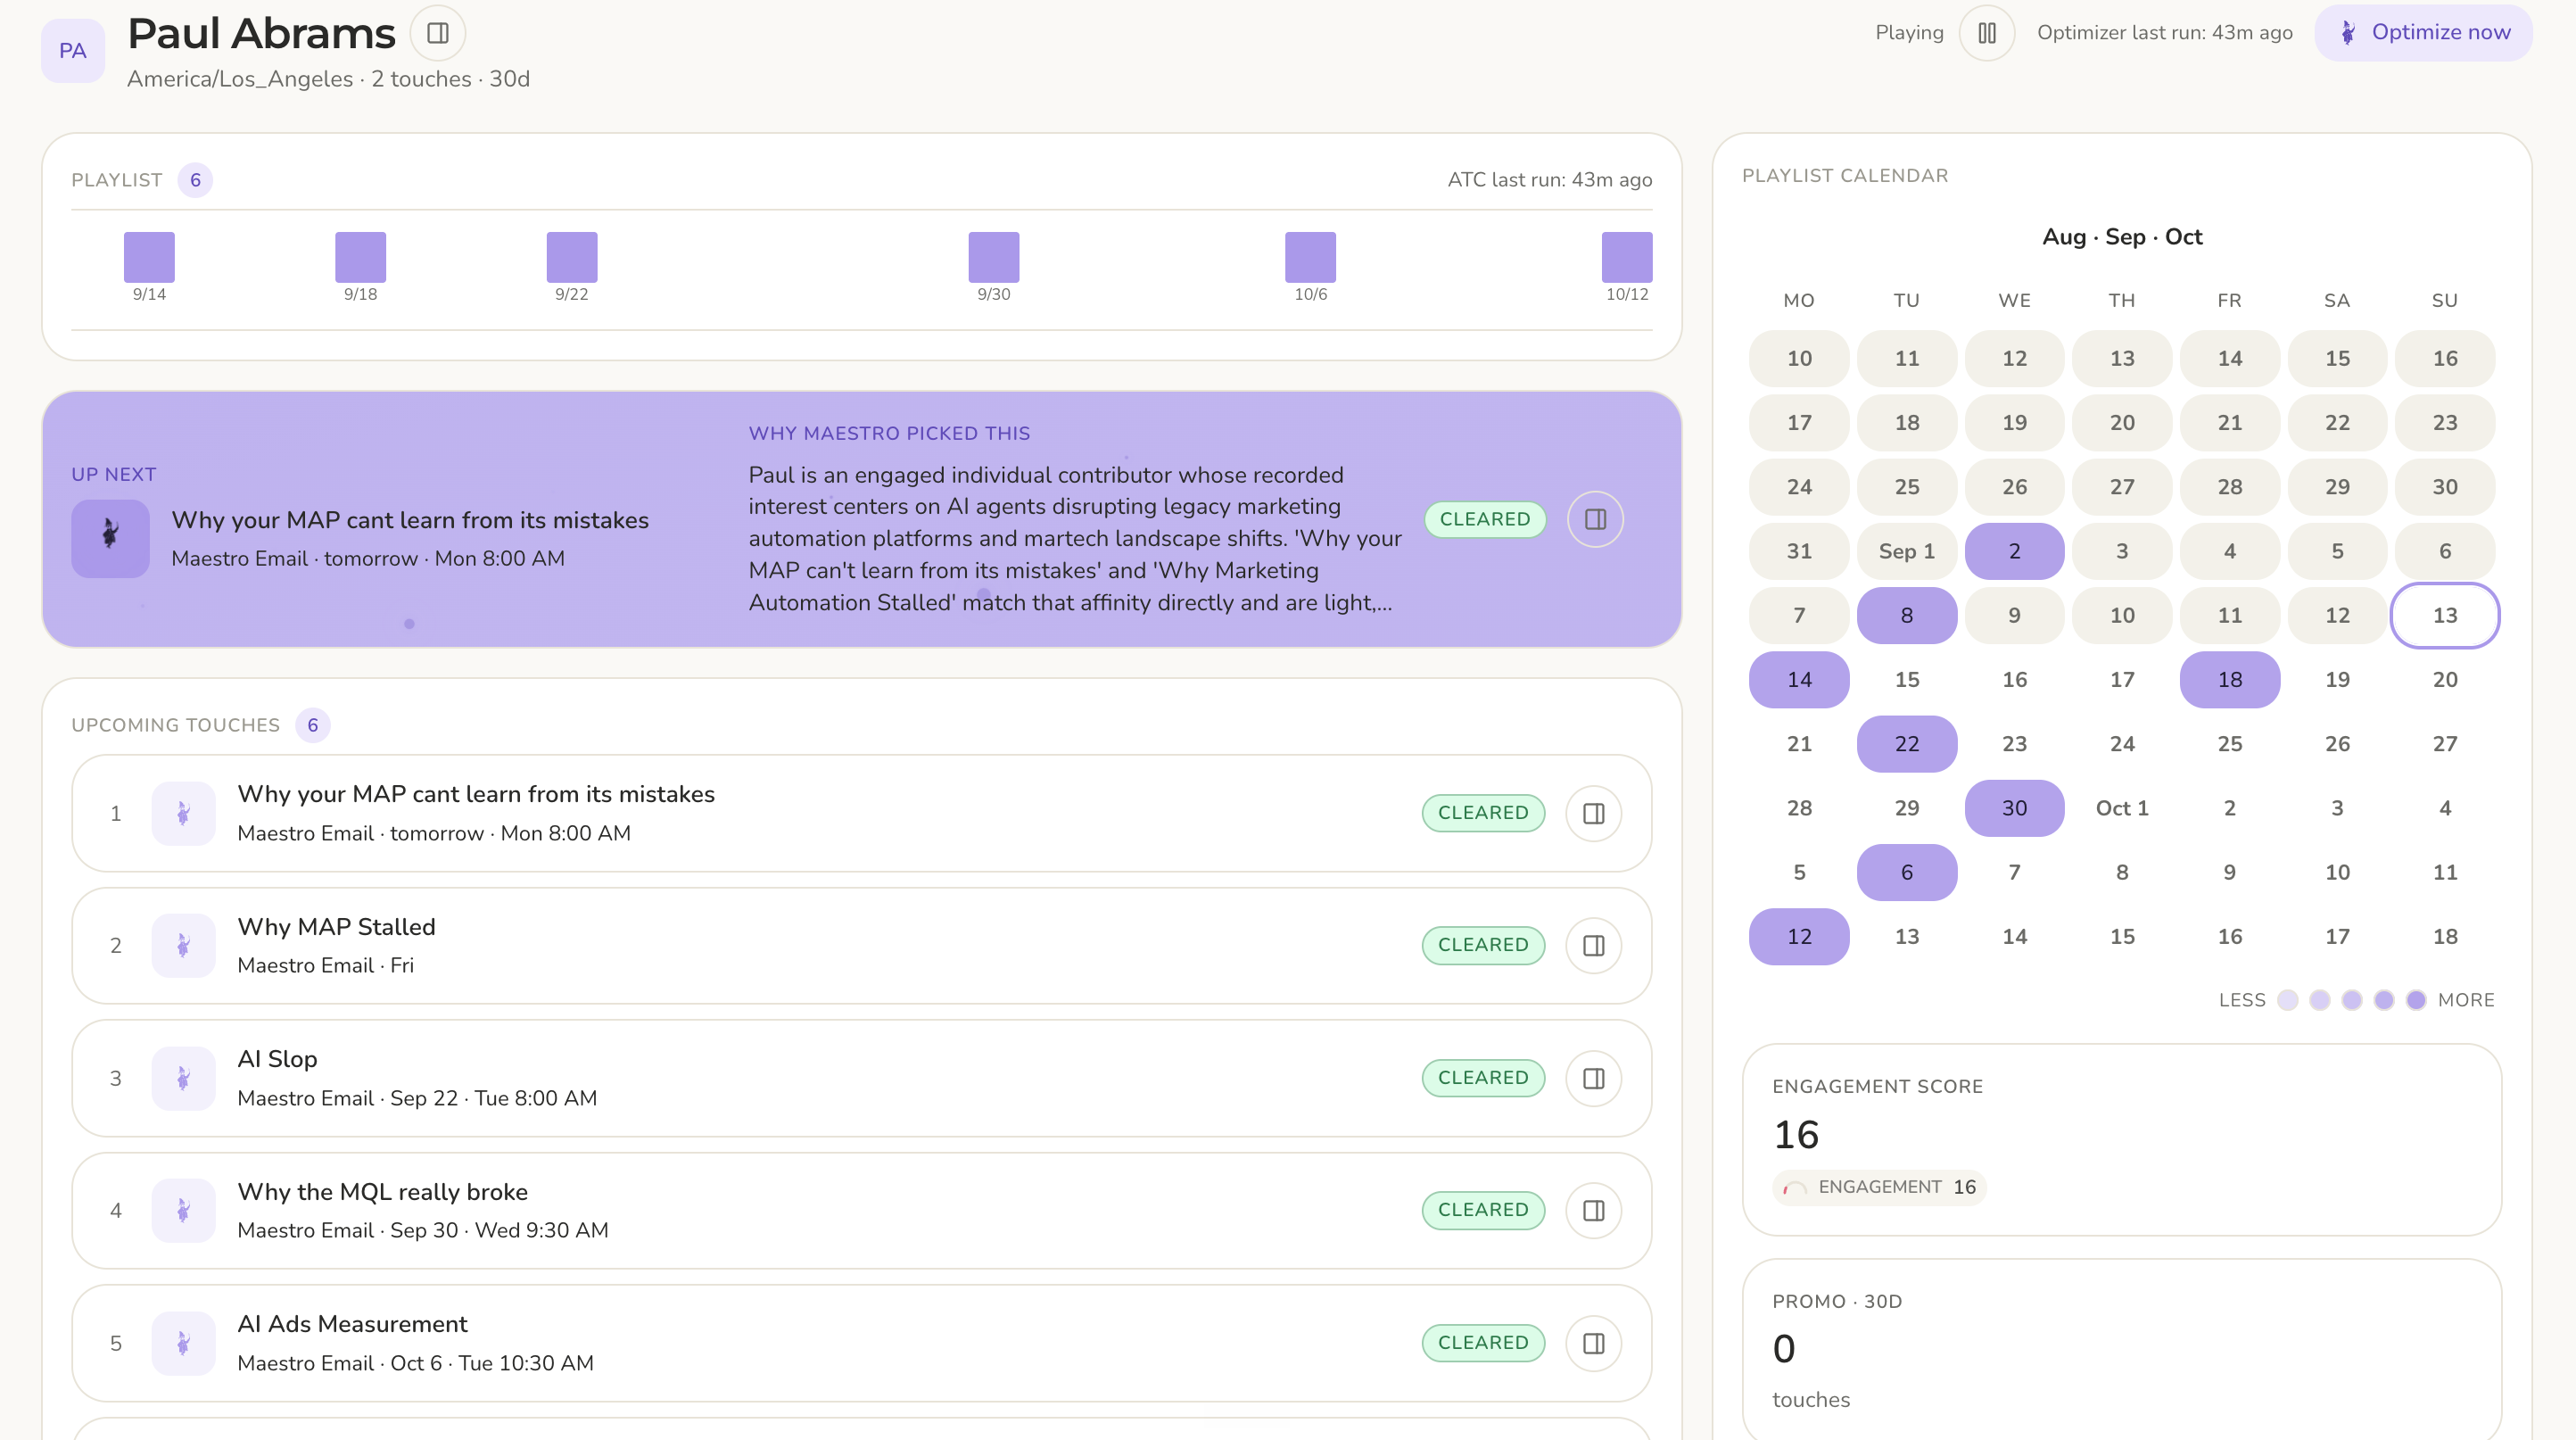2576x1440 pixels.
Task: Select Sep 8 on the playlist calendar
Action: pos(1906,615)
